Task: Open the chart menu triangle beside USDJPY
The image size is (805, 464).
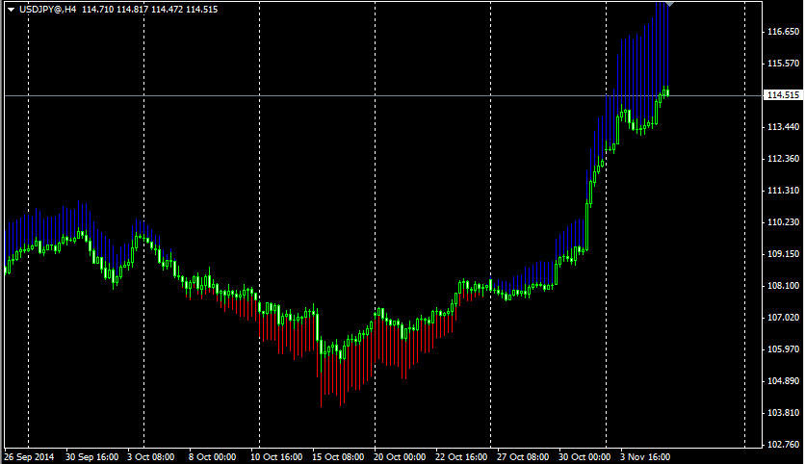Action: tap(11, 10)
